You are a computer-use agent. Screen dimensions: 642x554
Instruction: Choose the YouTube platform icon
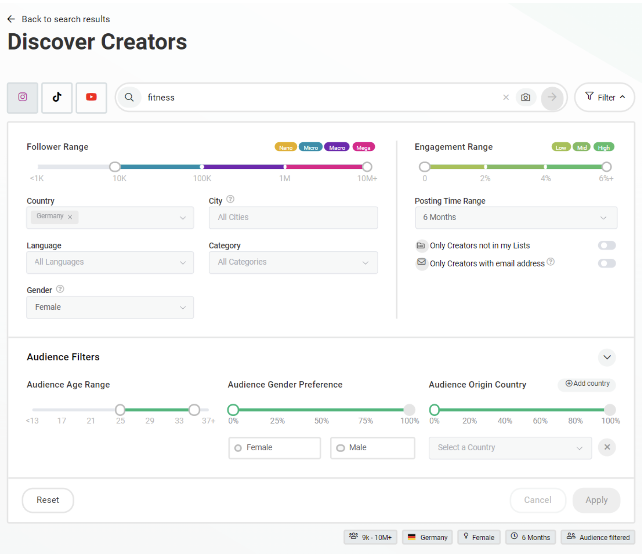(x=91, y=98)
